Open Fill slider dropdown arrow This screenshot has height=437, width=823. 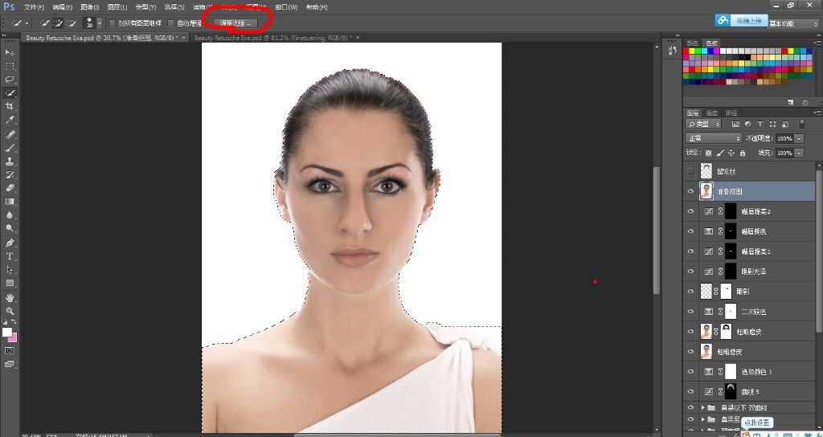(x=799, y=153)
